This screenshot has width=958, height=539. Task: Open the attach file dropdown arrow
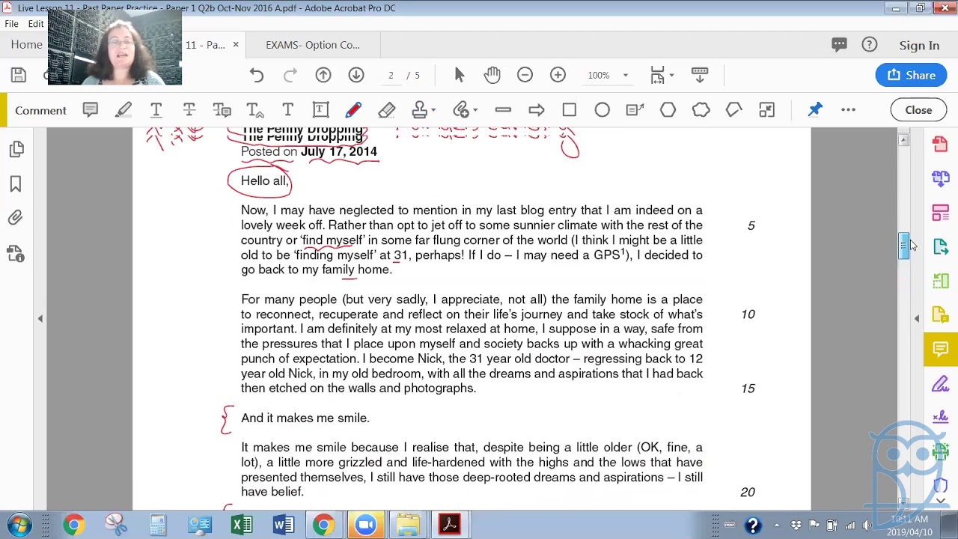tap(475, 111)
